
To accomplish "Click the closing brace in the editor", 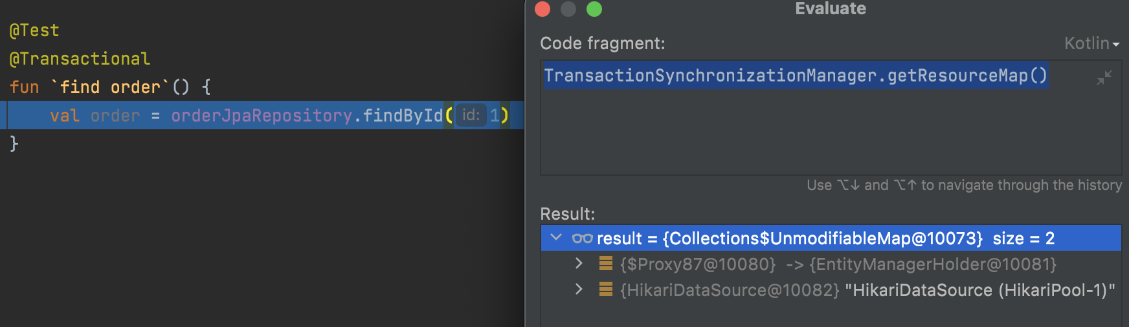I will coord(14,143).
